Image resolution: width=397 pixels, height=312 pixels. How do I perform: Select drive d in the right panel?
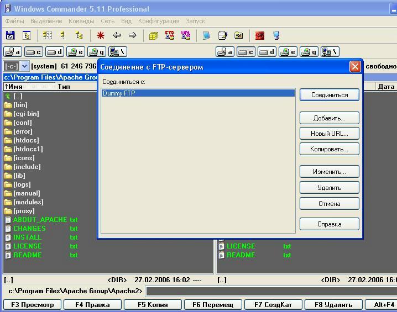coord(267,52)
